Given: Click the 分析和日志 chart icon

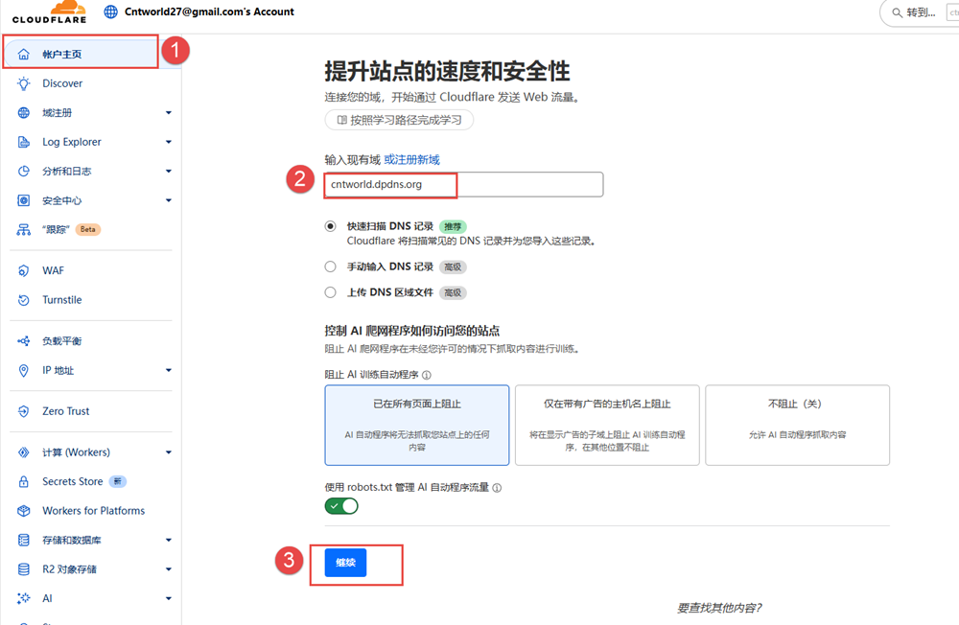Looking at the screenshot, I should tap(23, 172).
